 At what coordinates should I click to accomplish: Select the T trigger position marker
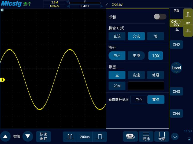(2, 10)
